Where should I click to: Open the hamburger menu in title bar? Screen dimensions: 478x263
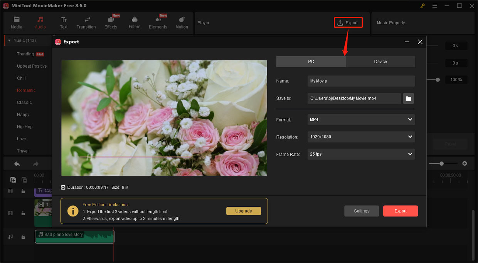[435, 6]
